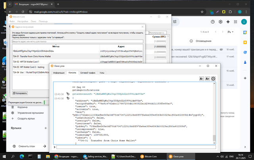Expand Gmail side panel chevron at bottom right
The width and height of the screenshot is (254, 160).
pos(245,147)
